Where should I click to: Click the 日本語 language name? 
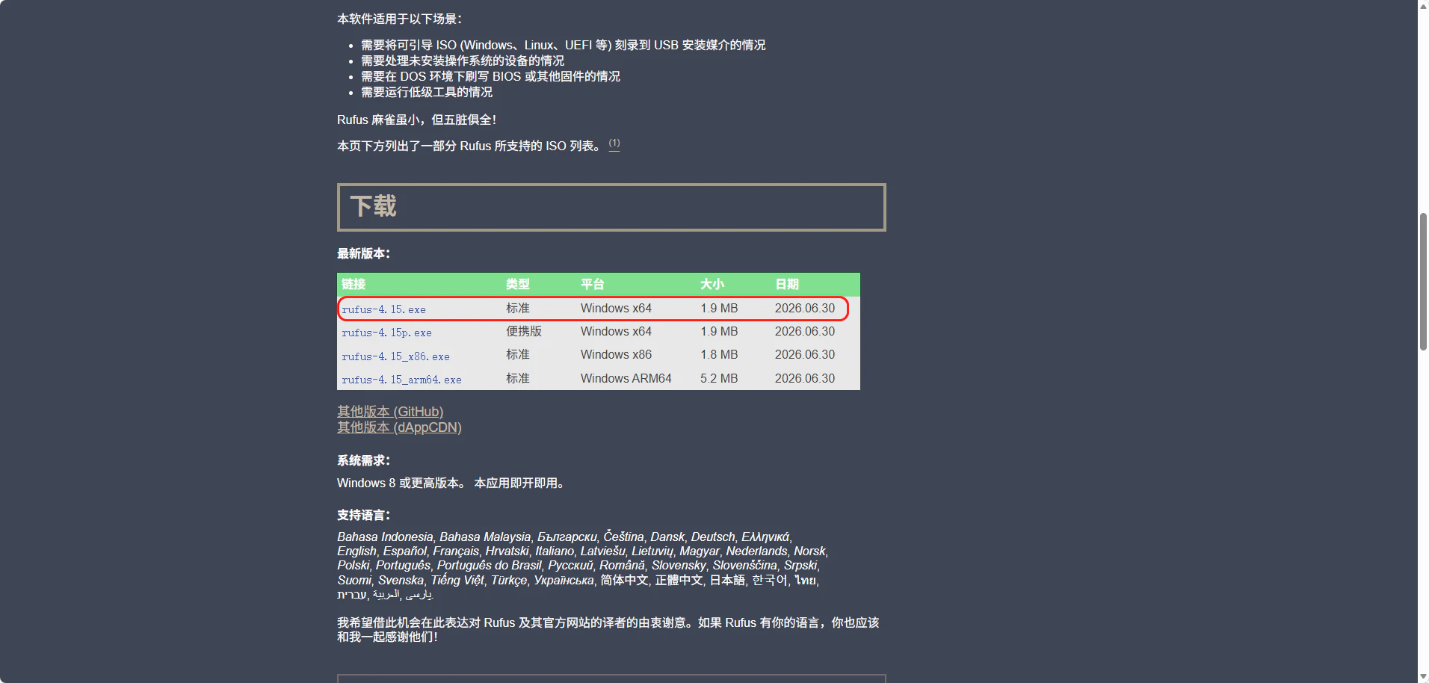point(727,580)
